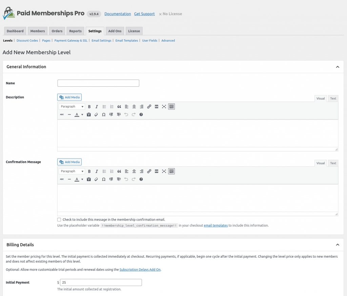The height and width of the screenshot is (296, 347).
Task: Insert a link in the Description editor
Action: pos(149,106)
